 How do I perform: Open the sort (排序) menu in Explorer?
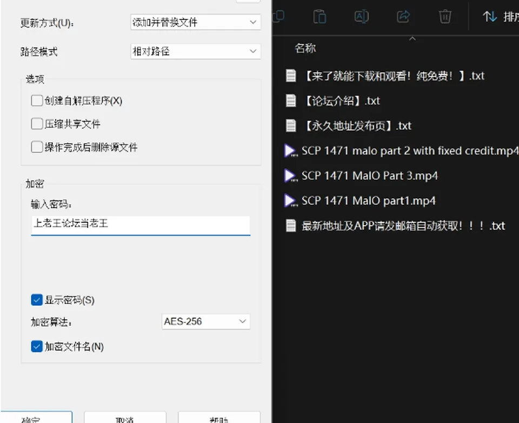point(501,16)
